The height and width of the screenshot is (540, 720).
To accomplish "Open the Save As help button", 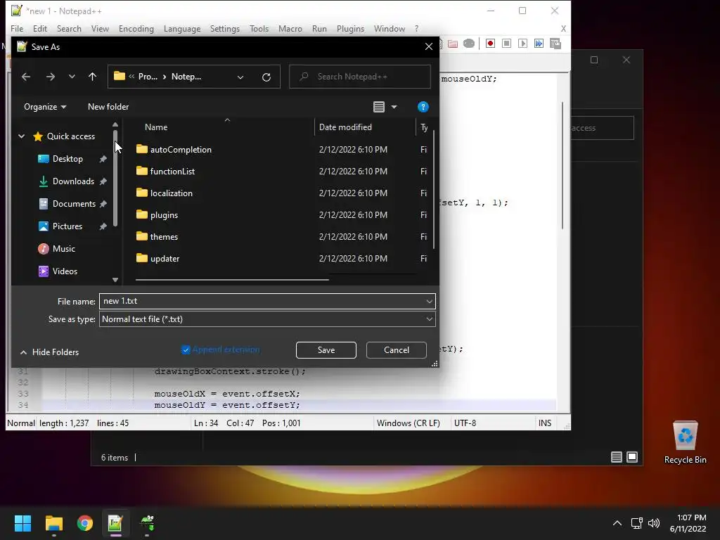I will click(x=423, y=107).
